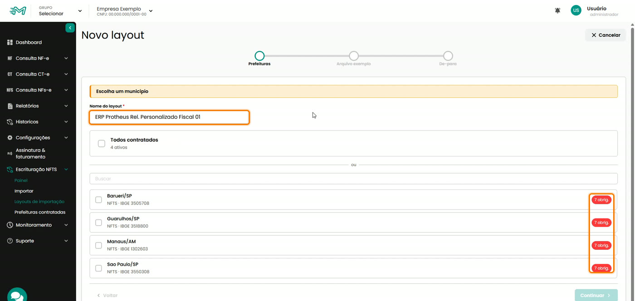
Task: Open the notifications bell icon
Action: point(557,10)
